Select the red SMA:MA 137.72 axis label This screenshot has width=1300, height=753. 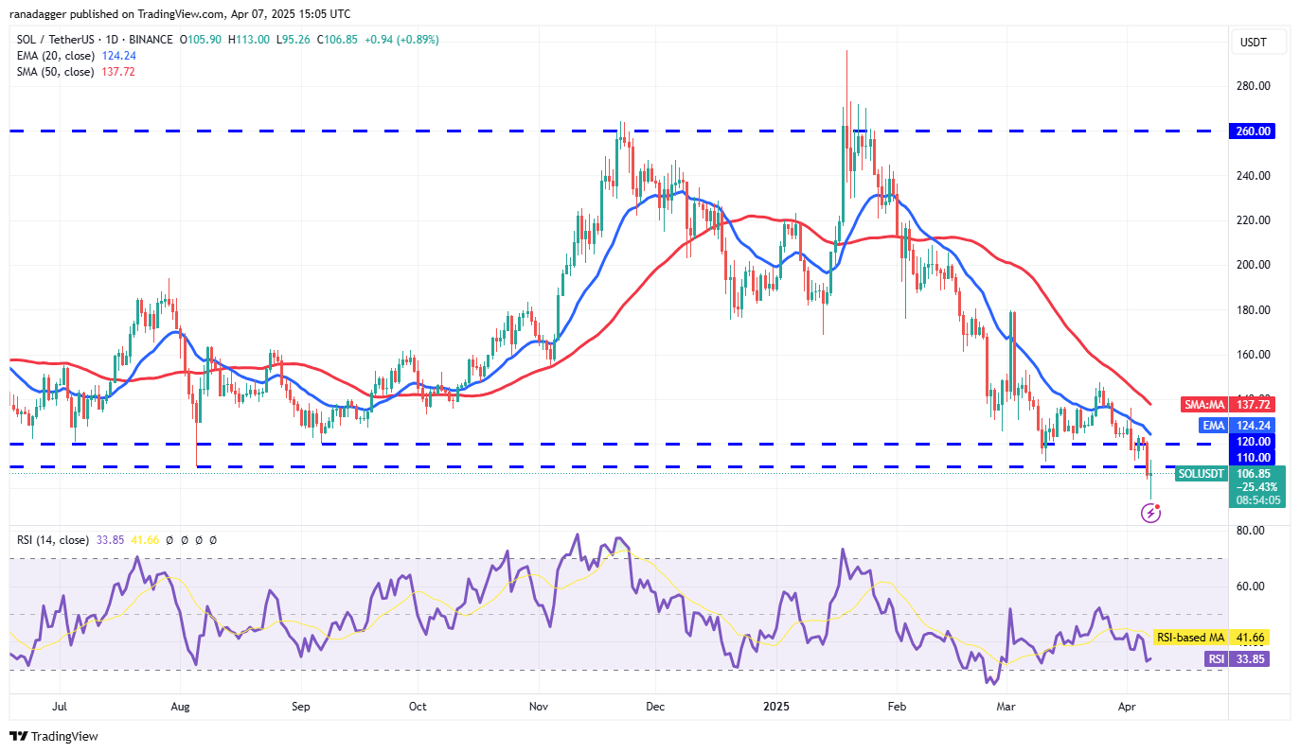point(1227,404)
